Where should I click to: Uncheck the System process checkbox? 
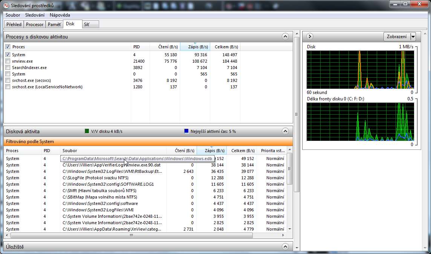click(x=8, y=55)
